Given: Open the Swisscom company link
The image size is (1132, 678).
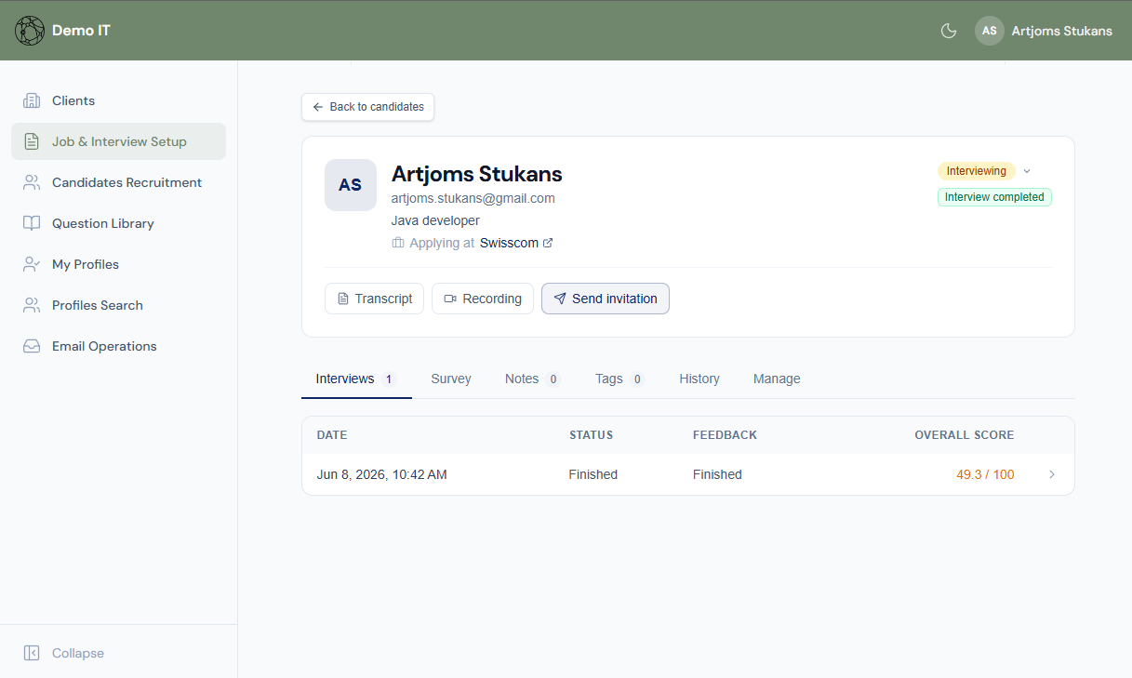Looking at the screenshot, I should coord(509,243).
